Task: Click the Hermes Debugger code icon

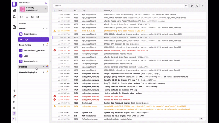Action: (x=21, y=50)
